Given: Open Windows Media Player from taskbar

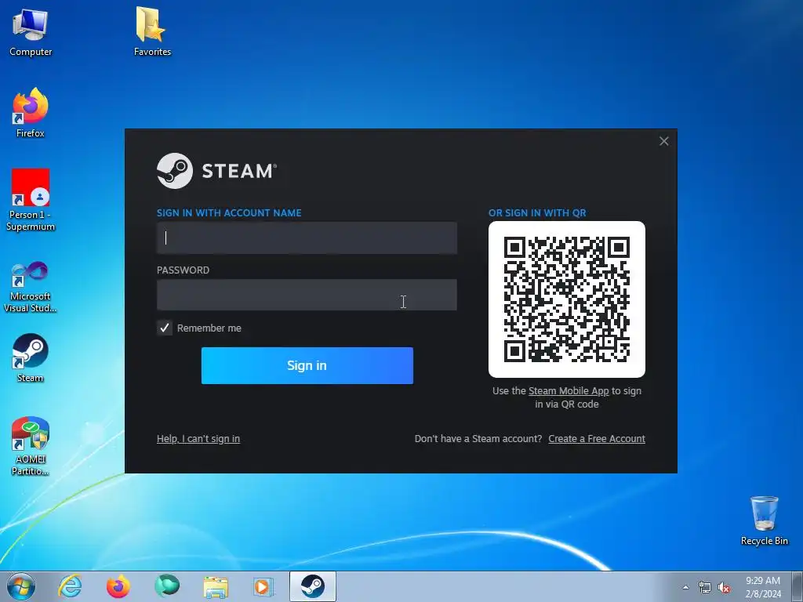Looking at the screenshot, I should click(263, 586).
